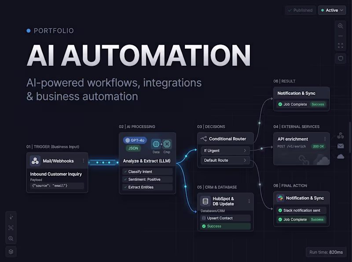The width and height of the screenshot is (352, 262).
Task: Expand the Default Route row
Action: (225, 160)
